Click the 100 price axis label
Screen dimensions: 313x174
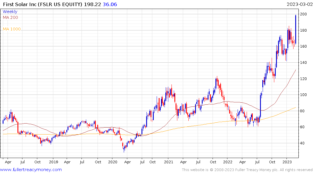tap(303, 95)
